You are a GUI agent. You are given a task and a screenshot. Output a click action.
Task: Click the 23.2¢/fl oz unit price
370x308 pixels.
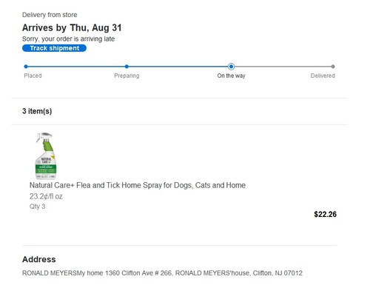pyautogui.click(x=46, y=196)
